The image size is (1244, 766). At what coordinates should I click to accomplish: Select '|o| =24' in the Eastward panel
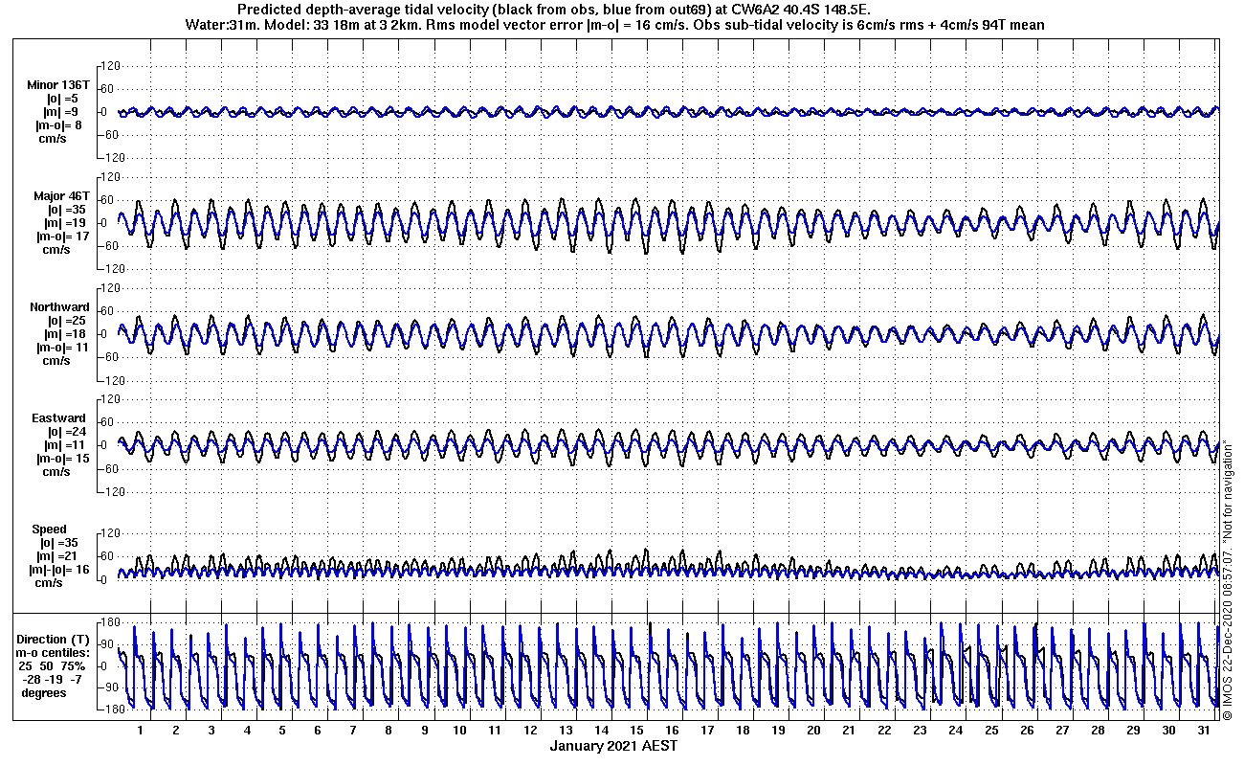click(x=65, y=432)
